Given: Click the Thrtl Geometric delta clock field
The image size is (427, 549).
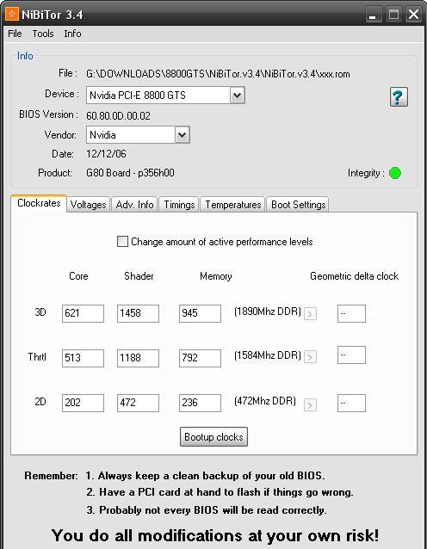Looking at the screenshot, I should tap(351, 355).
